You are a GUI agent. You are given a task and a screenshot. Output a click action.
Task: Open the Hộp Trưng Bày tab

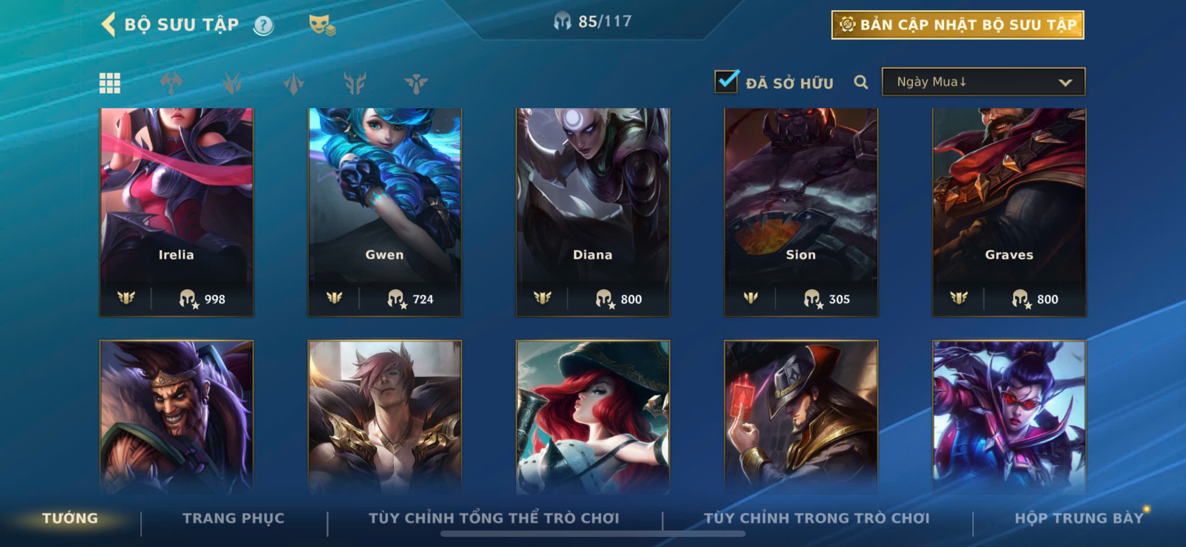1079,518
